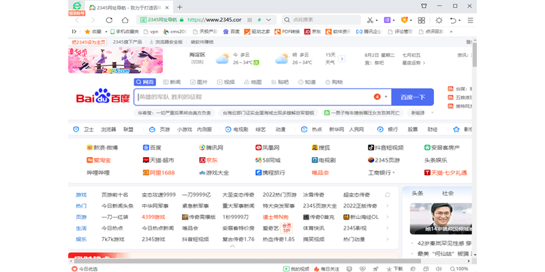Open the four-square apps grid icon
545x272 pixels.
coord(421,20)
